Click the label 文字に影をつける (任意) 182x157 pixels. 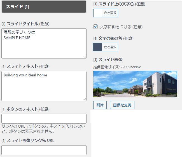click(x=121, y=27)
